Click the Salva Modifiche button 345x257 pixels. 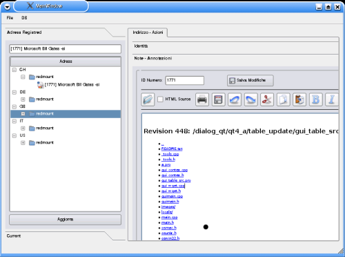coord(250,80)
